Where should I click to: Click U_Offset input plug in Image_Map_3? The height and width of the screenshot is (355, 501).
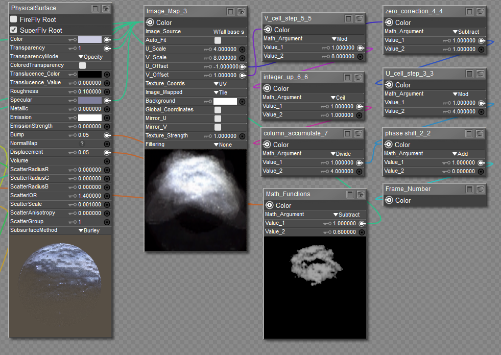click(243, 66)
